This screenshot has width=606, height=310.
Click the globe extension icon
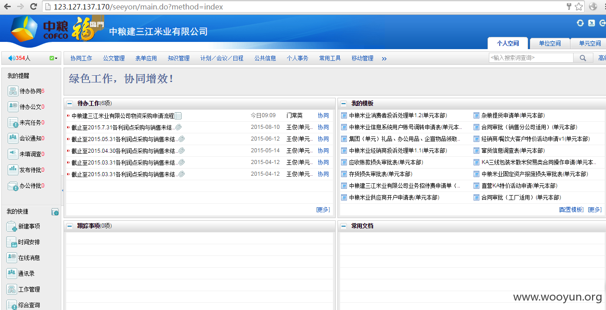point(593,6)
